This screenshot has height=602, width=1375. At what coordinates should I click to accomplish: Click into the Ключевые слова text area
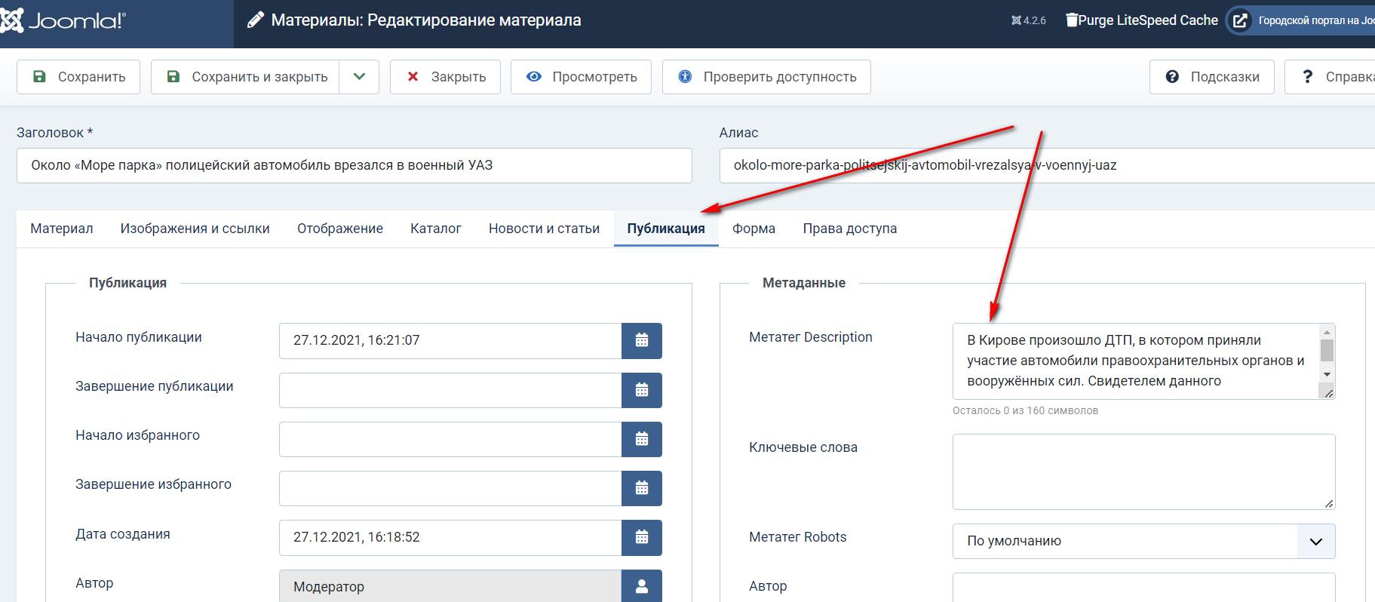tap(1143, 471)
